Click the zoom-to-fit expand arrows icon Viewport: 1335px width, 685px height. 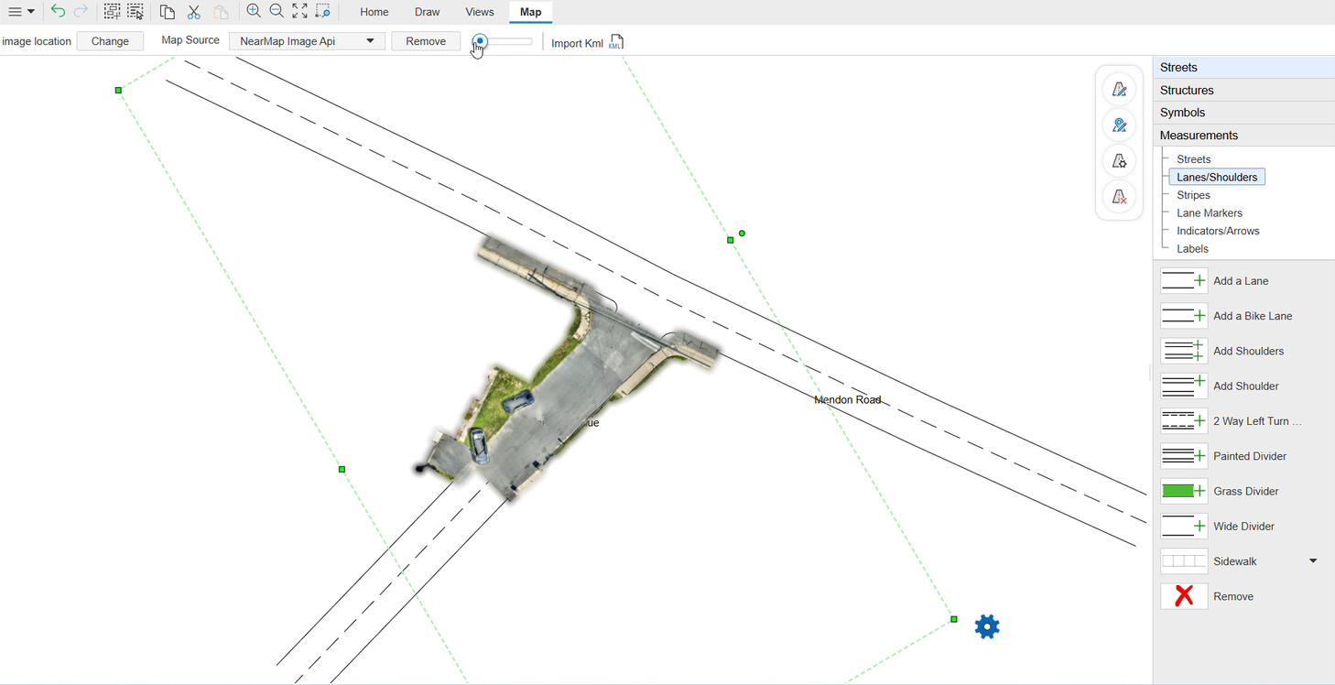click(x=299, y=12)
